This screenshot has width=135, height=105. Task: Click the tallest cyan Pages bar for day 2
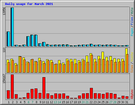pos(13,27)
